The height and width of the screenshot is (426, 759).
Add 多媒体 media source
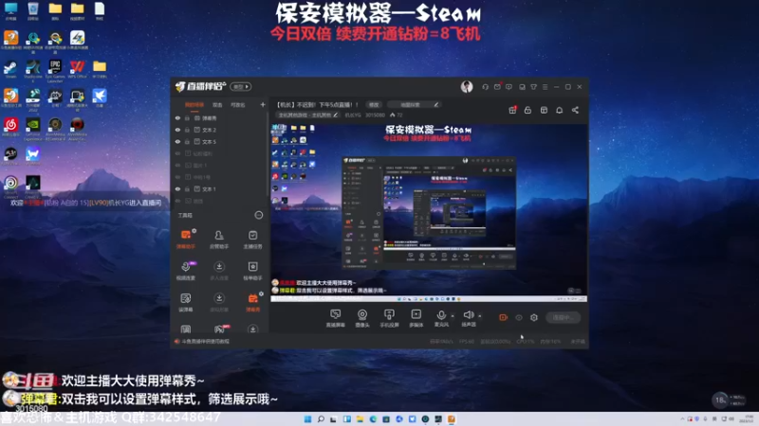tap(416, 318)
